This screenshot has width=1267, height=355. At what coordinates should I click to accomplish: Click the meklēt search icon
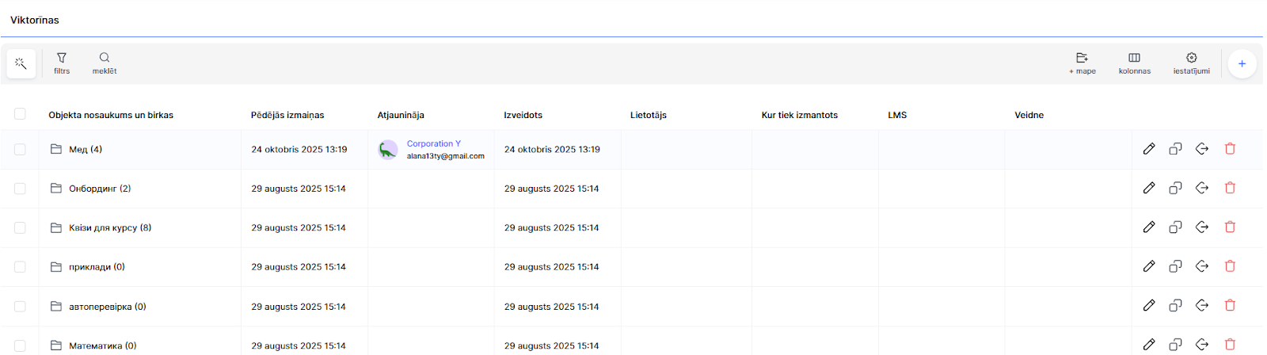tap(105, 63)
